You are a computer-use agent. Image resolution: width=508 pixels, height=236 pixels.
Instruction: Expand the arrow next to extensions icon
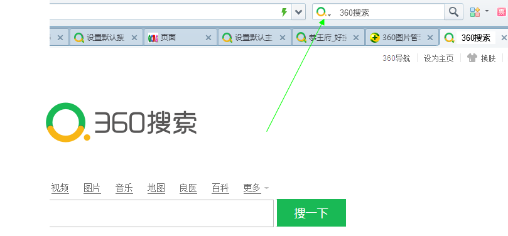click(487, 11)
